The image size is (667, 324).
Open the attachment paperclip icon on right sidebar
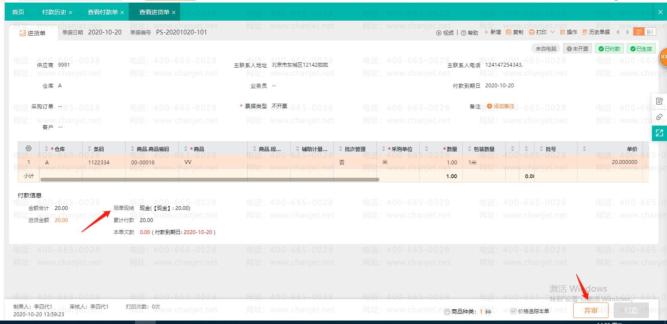(659, 117)
